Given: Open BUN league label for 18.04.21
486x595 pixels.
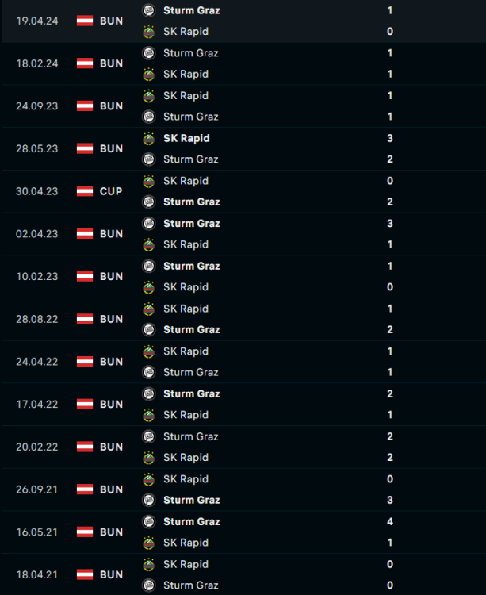Looking at the screenshot, I should tap(111, 574).
